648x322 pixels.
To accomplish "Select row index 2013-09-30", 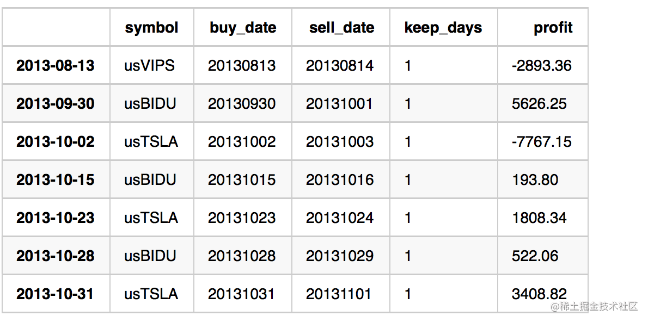I will point(56,104).
